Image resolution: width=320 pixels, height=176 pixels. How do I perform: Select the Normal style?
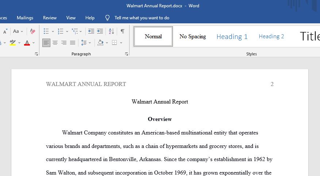click(x=153, y=36)
